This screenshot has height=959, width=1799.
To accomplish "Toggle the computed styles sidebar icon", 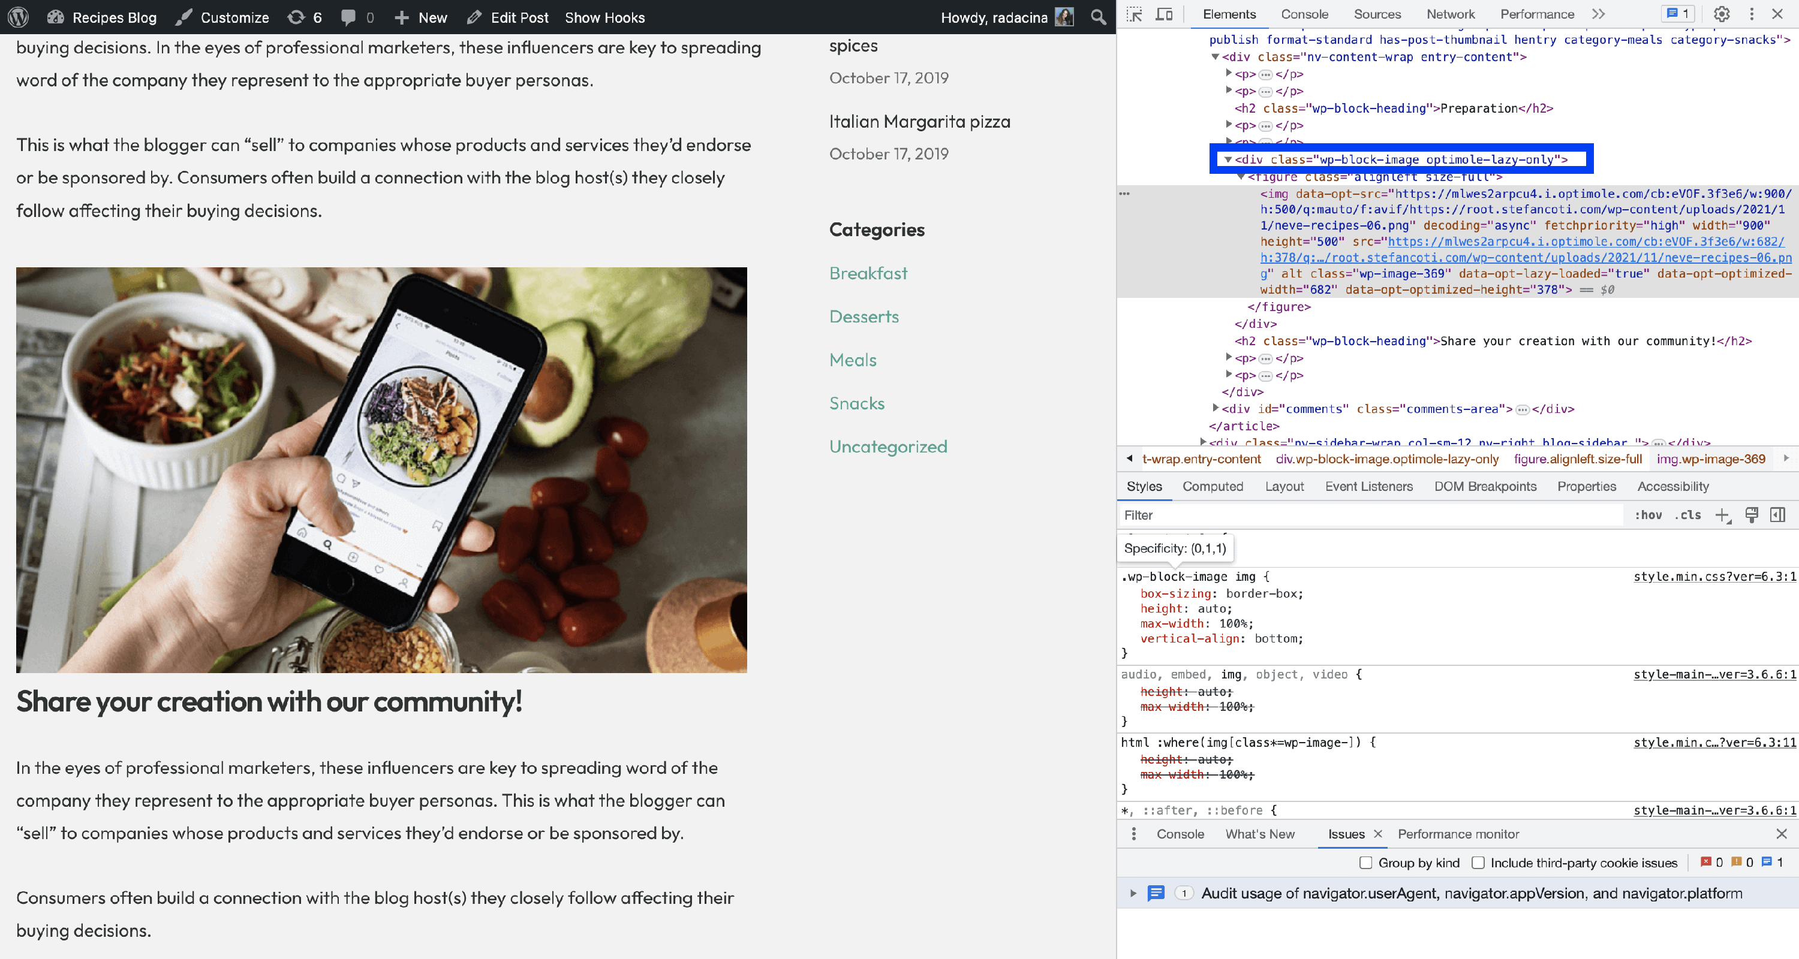I will tap(1777, 515).
